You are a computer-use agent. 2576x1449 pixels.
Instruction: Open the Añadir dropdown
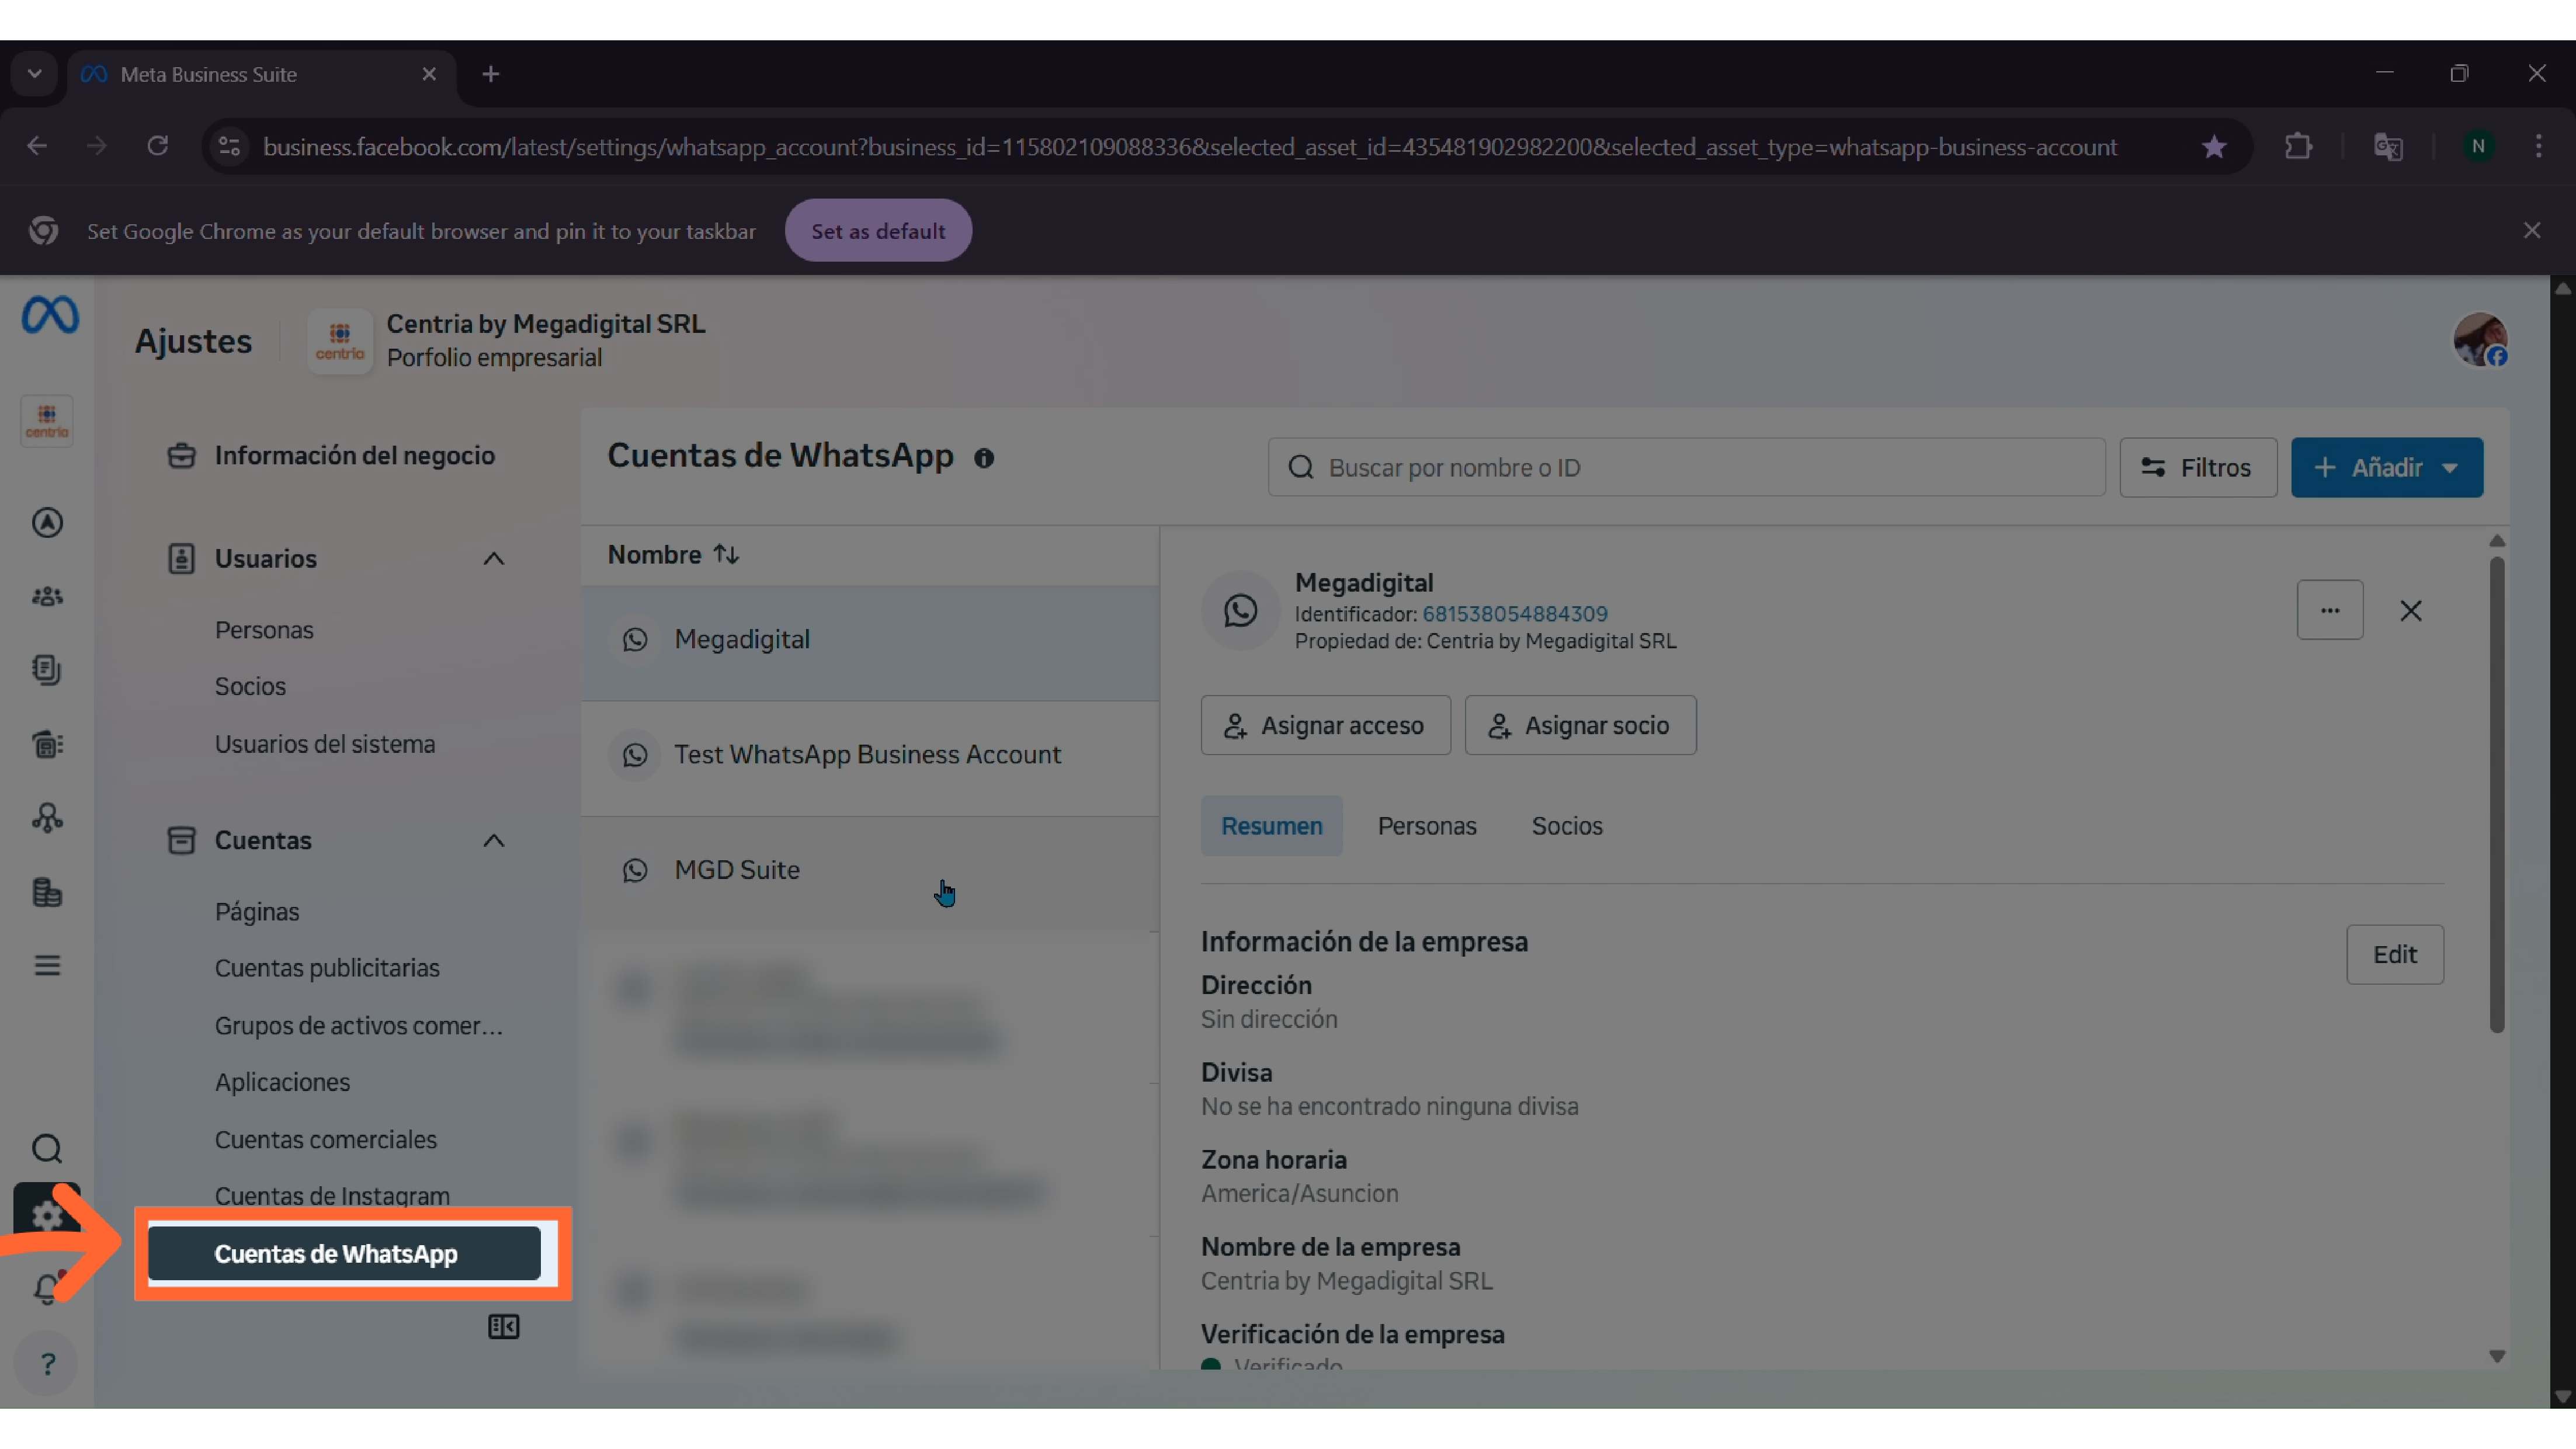tap(2387, 467)
